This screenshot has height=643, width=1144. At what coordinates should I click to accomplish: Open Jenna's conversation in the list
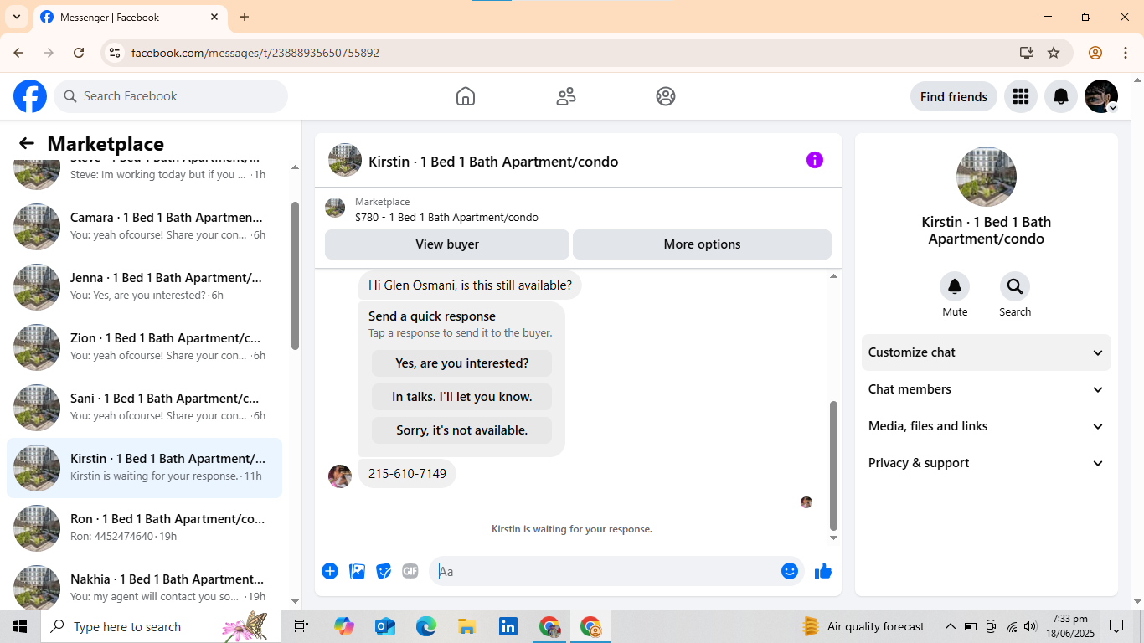pyautogui.click(x=144, y=287)
